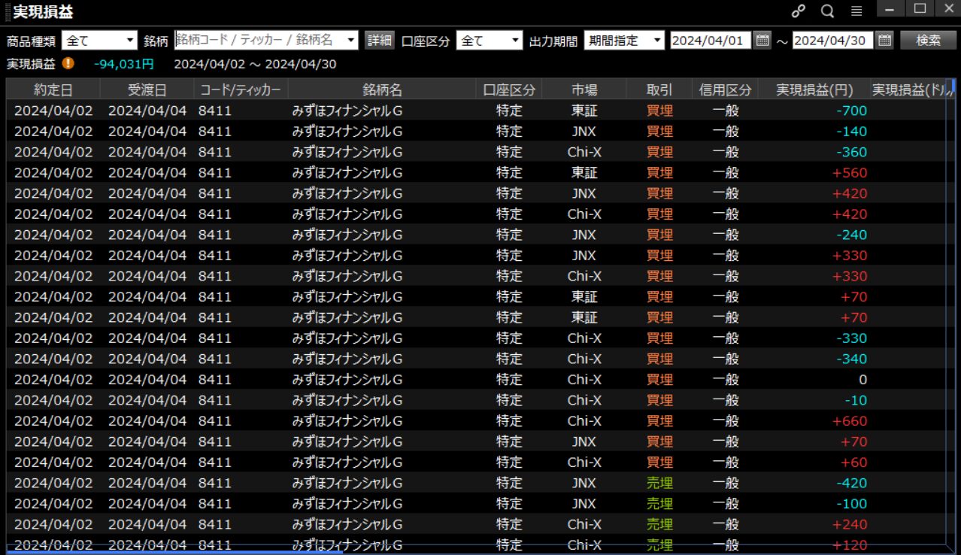The width and height of the screenshot is (961, 555).
Task: Click Chi-X in the +660 row
Action: point(584,420)
